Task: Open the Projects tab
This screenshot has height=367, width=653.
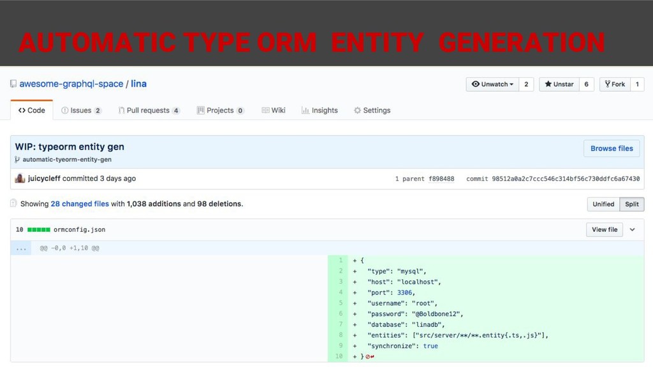Action: (x=220, y=110)
